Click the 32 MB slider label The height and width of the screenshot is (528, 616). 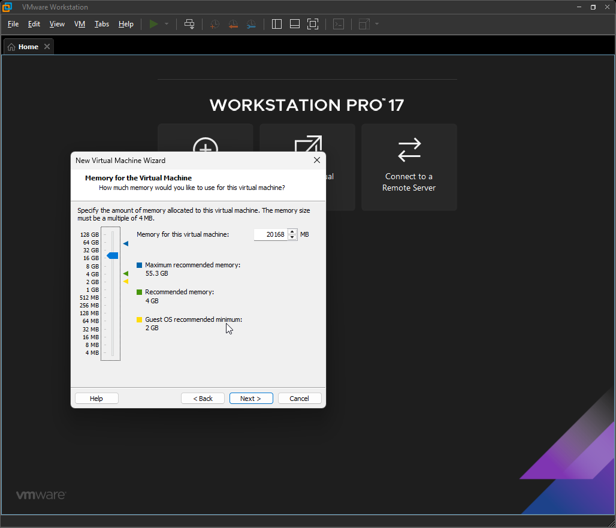pos(90,329)
